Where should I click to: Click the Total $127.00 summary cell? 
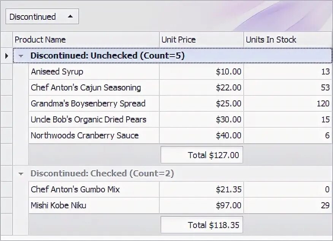coord(202,155)
